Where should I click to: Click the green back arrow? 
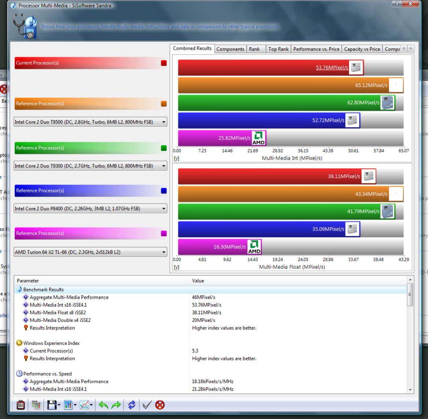coord(104,405)
